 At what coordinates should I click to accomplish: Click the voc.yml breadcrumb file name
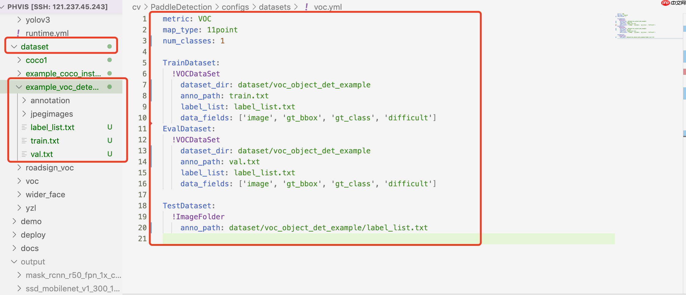(x=328, y=7)
